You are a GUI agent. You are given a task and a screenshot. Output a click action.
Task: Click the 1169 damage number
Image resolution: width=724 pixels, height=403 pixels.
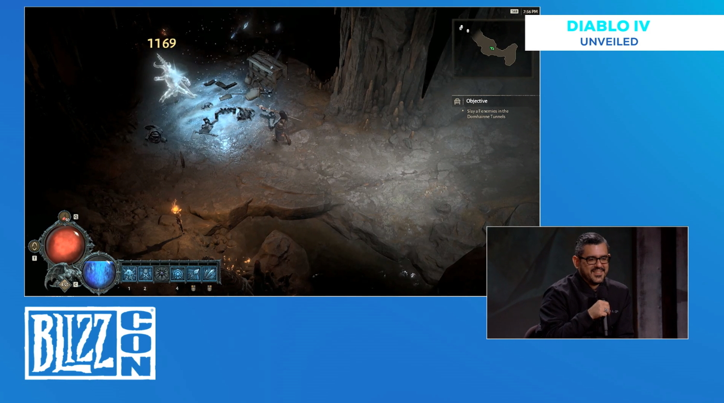(x=161, y=43)
